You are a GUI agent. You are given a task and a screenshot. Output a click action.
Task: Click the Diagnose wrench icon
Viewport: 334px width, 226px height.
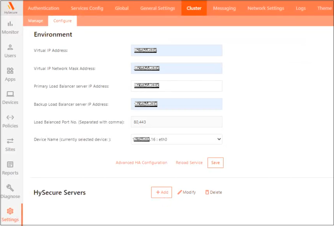coord(10,188)
